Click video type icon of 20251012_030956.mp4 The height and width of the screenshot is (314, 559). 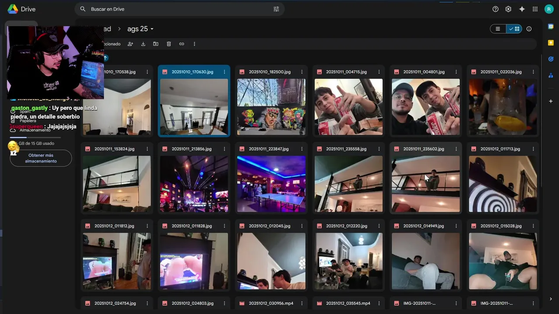(242, 304)
